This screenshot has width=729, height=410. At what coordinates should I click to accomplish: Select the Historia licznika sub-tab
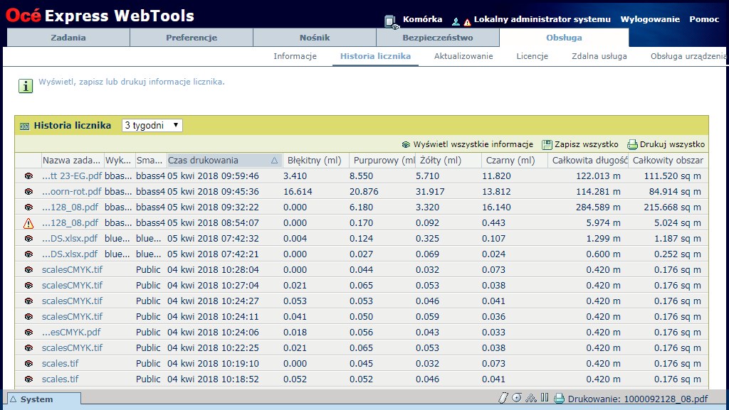click(375, 56)
